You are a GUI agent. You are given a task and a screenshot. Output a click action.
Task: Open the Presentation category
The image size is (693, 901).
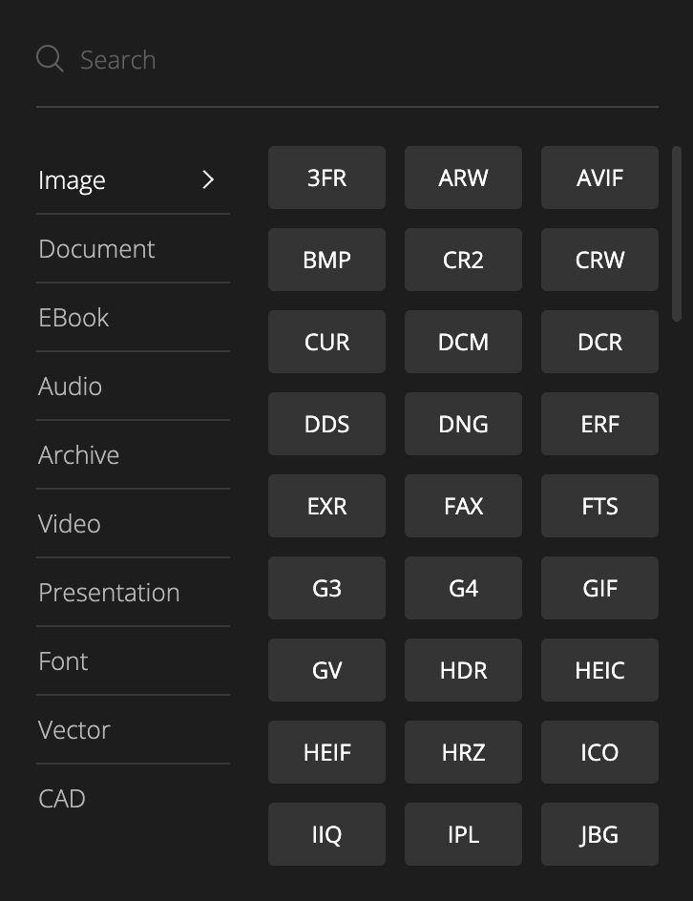click(133, 593)
